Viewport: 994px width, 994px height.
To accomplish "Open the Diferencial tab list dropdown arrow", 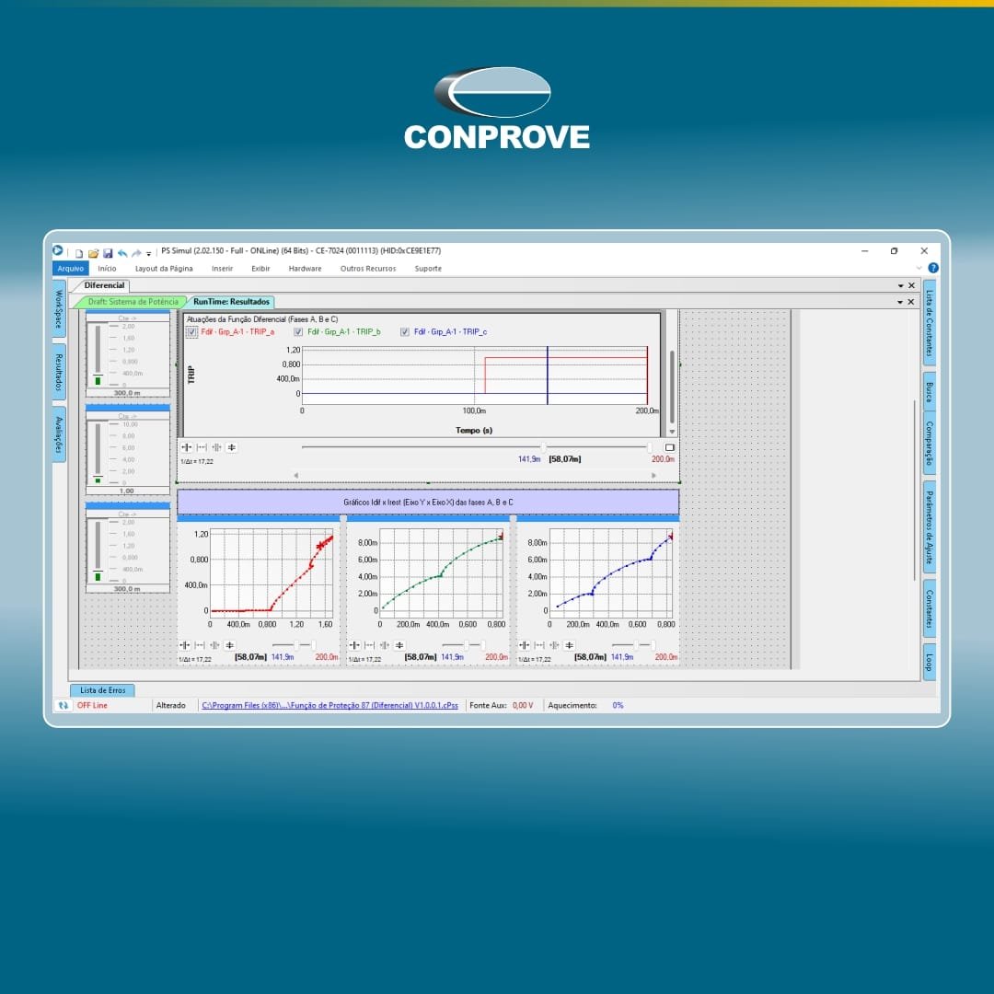I will pos(900,285).
